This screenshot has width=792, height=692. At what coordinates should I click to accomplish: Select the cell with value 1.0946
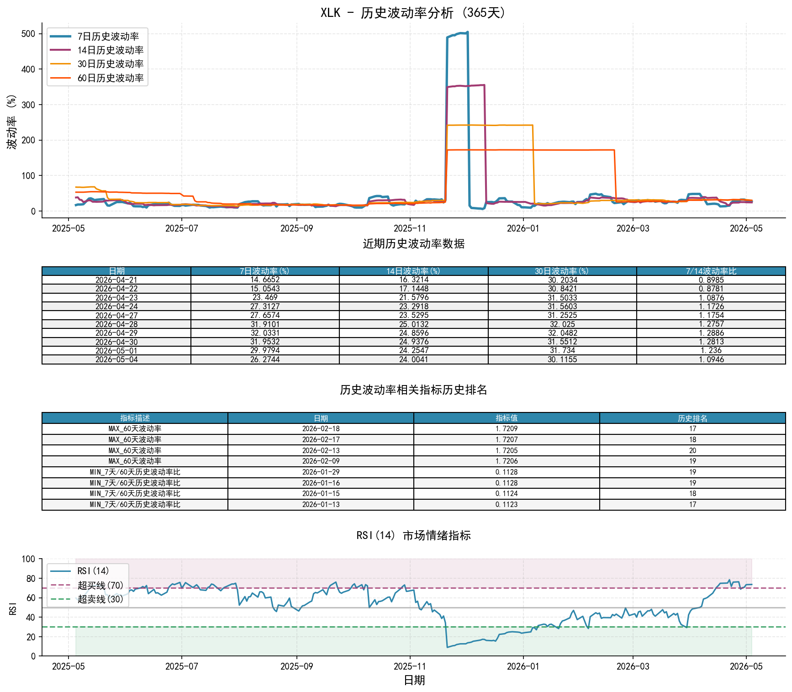(x=711, y=359)
